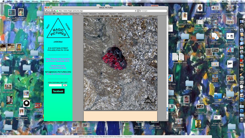Reload the page using the refresh icon
Screen dimensions: 245x138
point(136,11)
